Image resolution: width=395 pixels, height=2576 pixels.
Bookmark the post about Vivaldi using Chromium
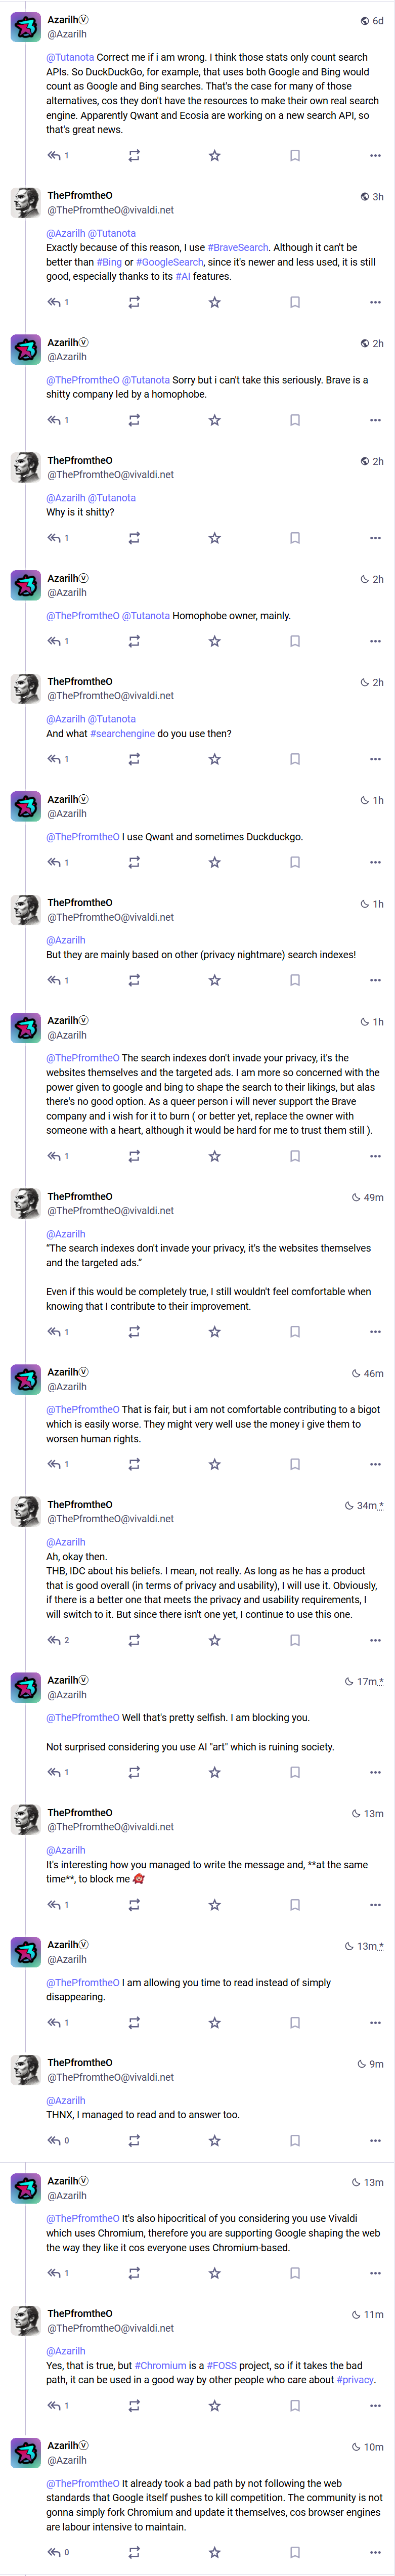[x=295, y=2273]
